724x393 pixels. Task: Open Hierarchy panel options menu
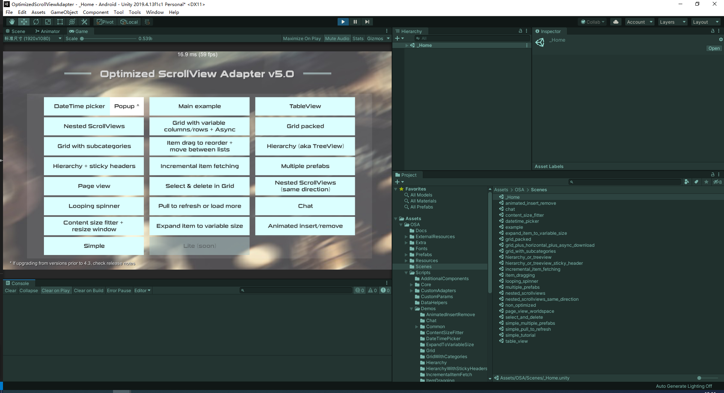(x=526, y=31)
